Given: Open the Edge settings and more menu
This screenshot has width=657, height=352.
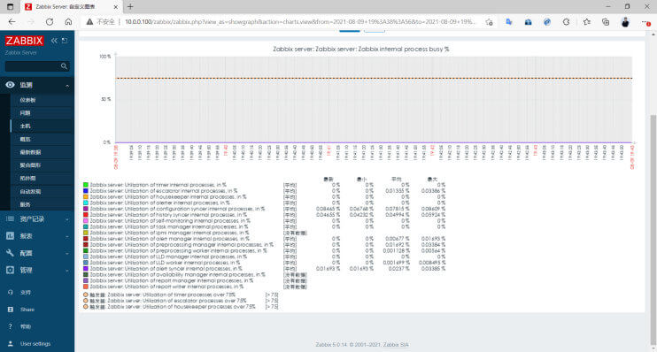Looking at the screenshot, I should click(645, 22).
